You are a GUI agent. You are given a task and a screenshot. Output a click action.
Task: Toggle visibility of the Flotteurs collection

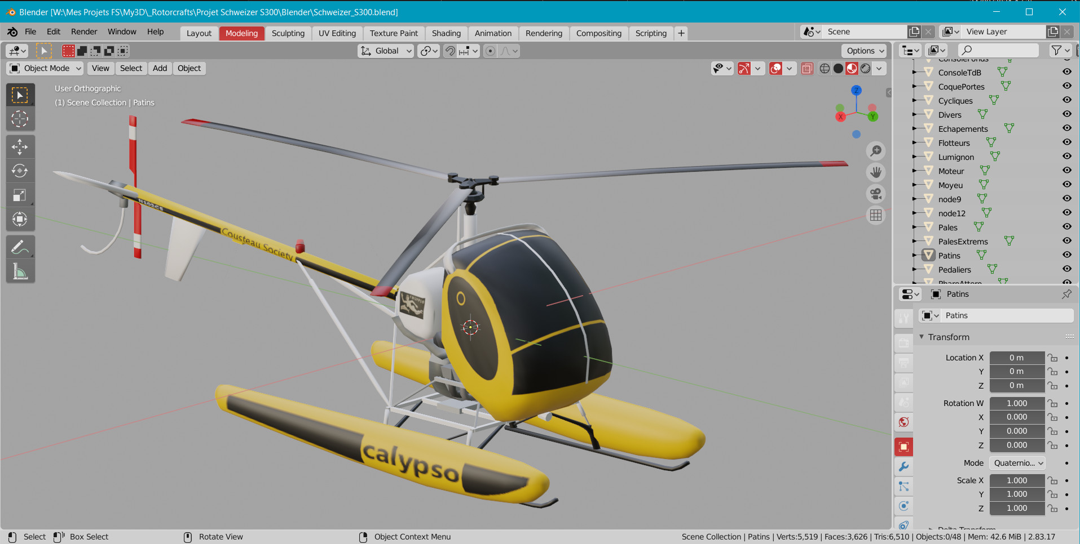pos(1068,142)
